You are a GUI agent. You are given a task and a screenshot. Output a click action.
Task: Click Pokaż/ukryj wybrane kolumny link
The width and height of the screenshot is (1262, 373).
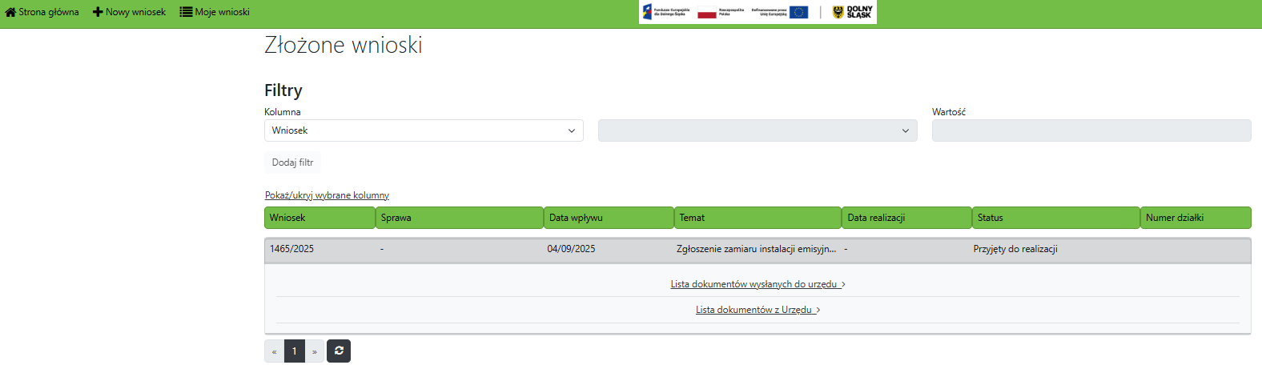[327, 195]
